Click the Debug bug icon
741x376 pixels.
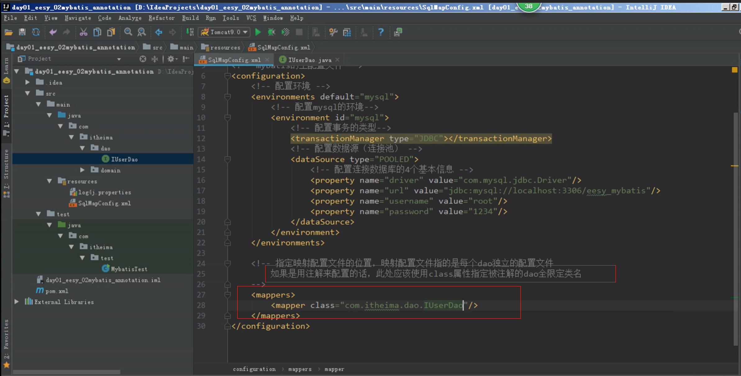tap(271, 32)
